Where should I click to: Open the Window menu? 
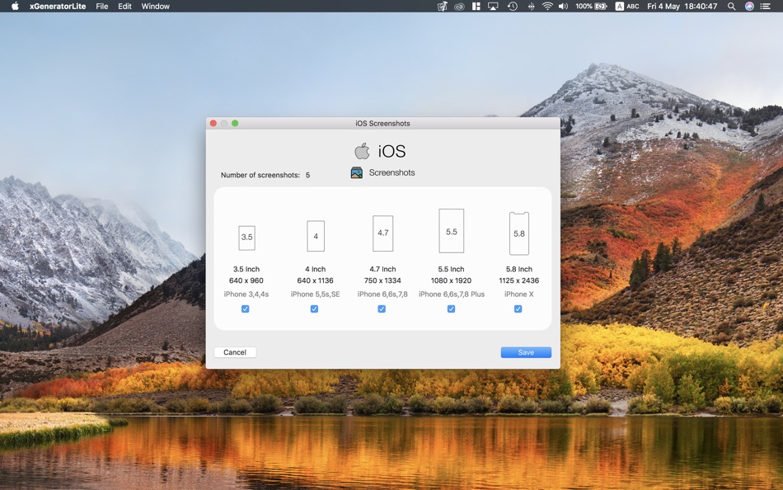click(x=155, y=6)
